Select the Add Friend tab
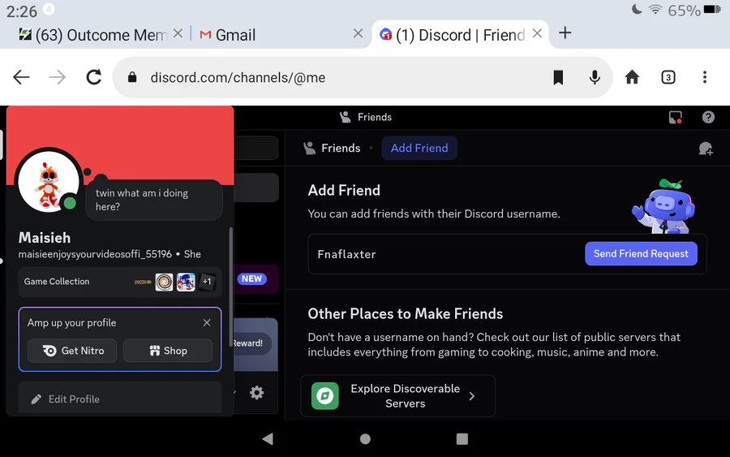Screen dimensions: 730x457 tap(419, 149)
